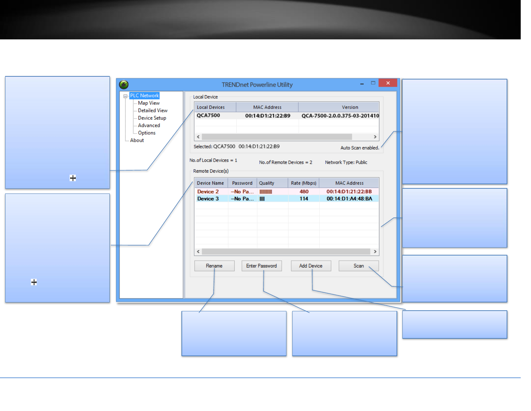
Task: Click the left arrow of Remote Devices scrollbar
Action: pyautogui.click(x=198, y=251)
